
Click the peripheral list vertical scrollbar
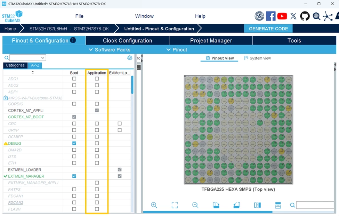pyautogui.click(x=132, y=85)
